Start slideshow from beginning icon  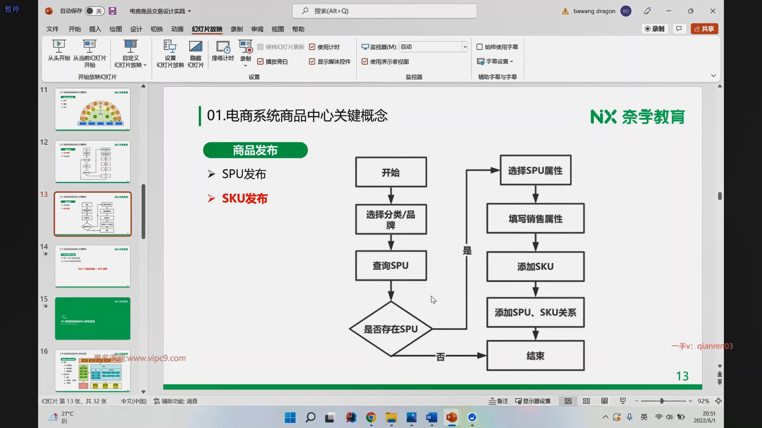click(x=59, y=47)
